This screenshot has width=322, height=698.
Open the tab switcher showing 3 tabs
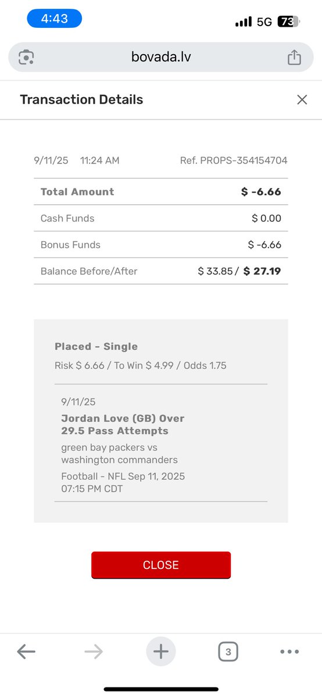click(x=228, y=652)
